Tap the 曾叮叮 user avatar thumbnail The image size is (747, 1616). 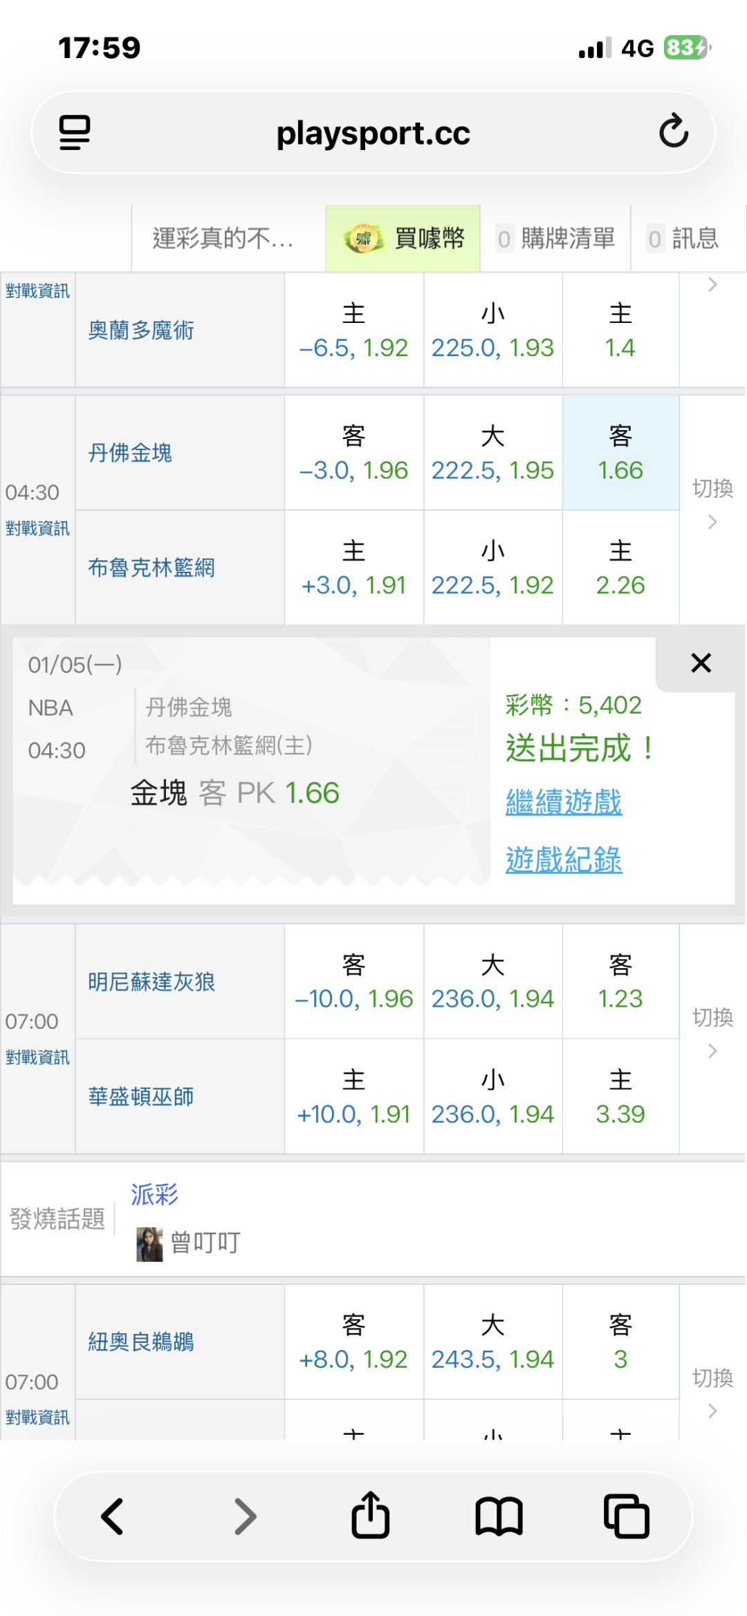tap(149, 1244)
